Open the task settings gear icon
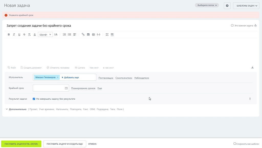Viewport: 262px width, 148px height. point(227,5)
